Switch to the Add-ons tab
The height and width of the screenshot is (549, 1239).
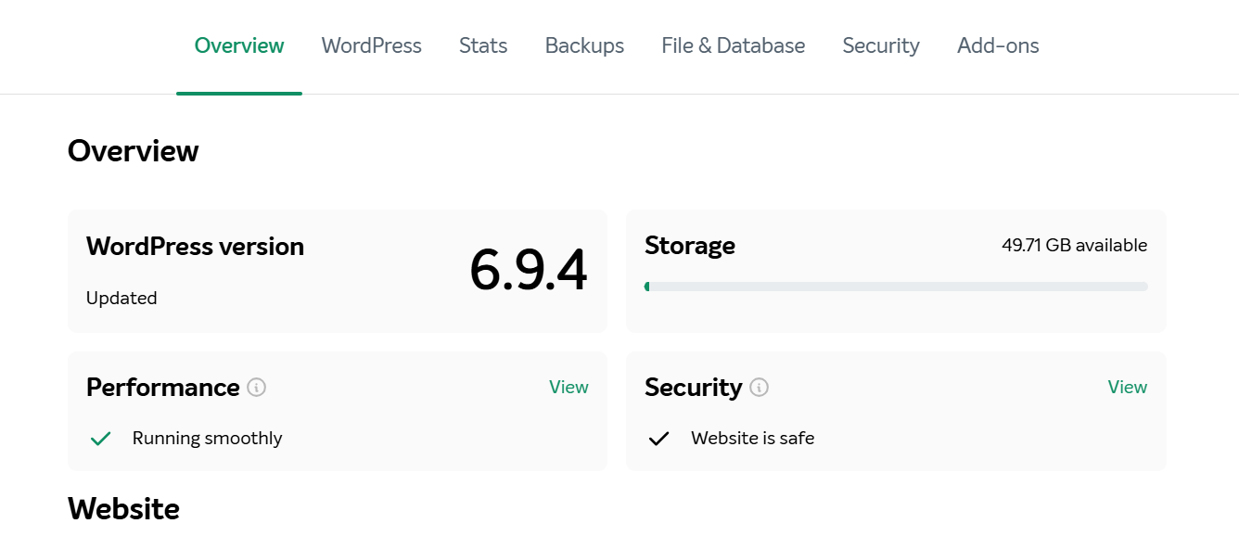pyautogui.click(x=998, y=45)
